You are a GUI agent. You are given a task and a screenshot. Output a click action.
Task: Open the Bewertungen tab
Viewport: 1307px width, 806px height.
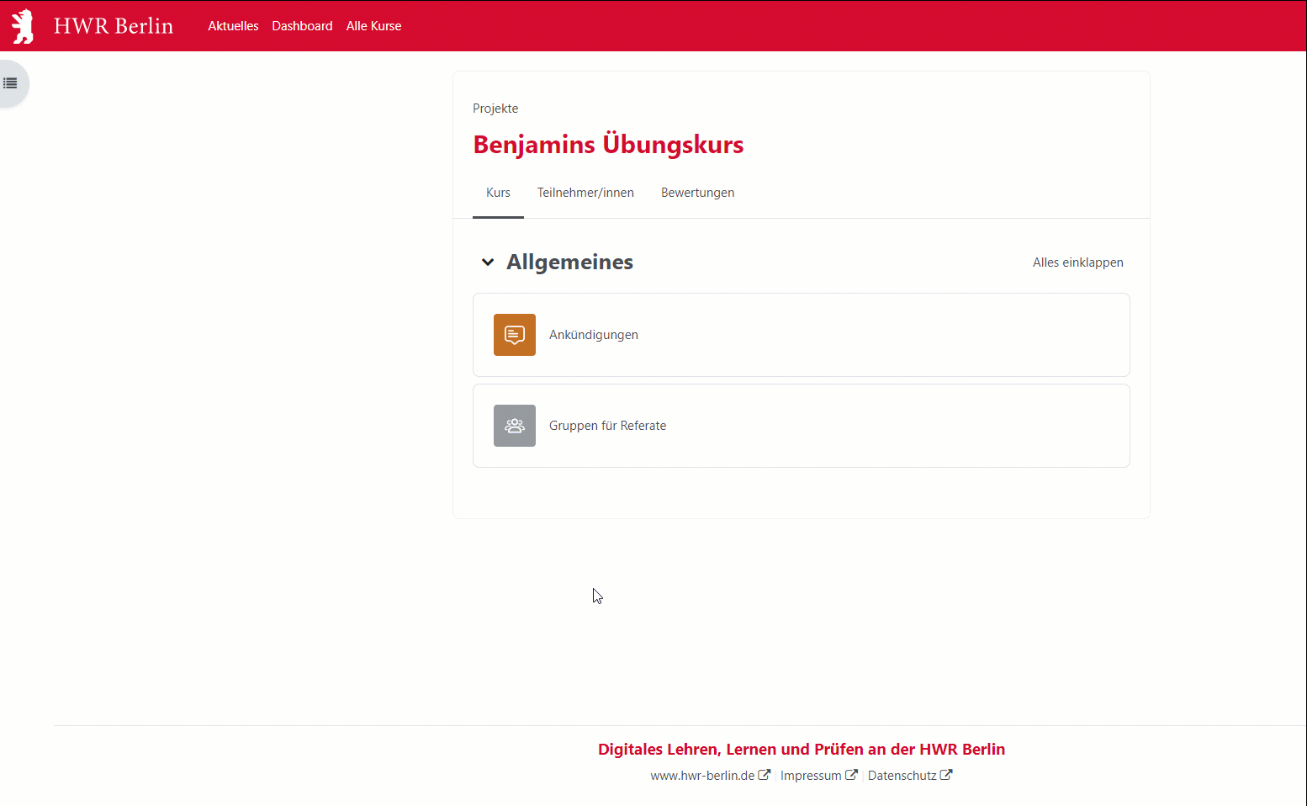(697, 192)
